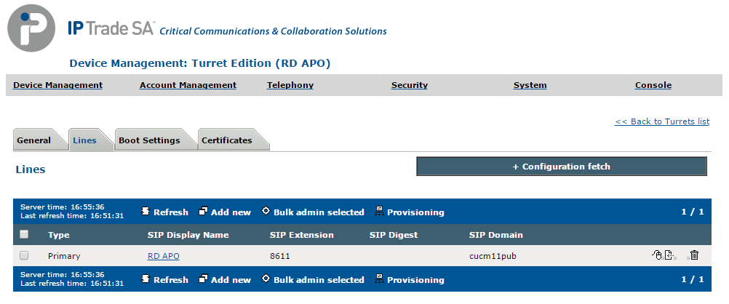Screen dimensions: 729x304
Task: Click the Add new icon in the toolbar below the table
Action: (x=203, y=279)
